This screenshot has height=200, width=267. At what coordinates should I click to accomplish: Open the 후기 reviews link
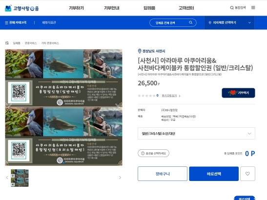tap(169, 96)
